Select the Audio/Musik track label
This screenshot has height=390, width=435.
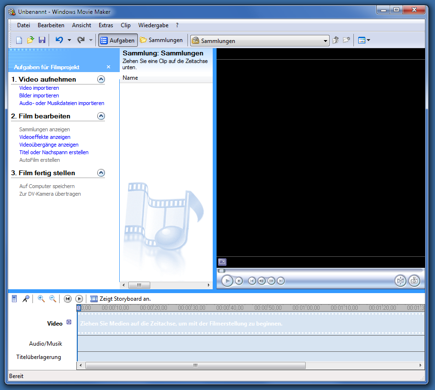tap(45, 344)
